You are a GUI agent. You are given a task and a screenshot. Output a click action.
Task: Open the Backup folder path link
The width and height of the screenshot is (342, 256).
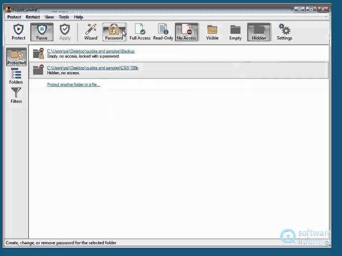pos(91,51)
